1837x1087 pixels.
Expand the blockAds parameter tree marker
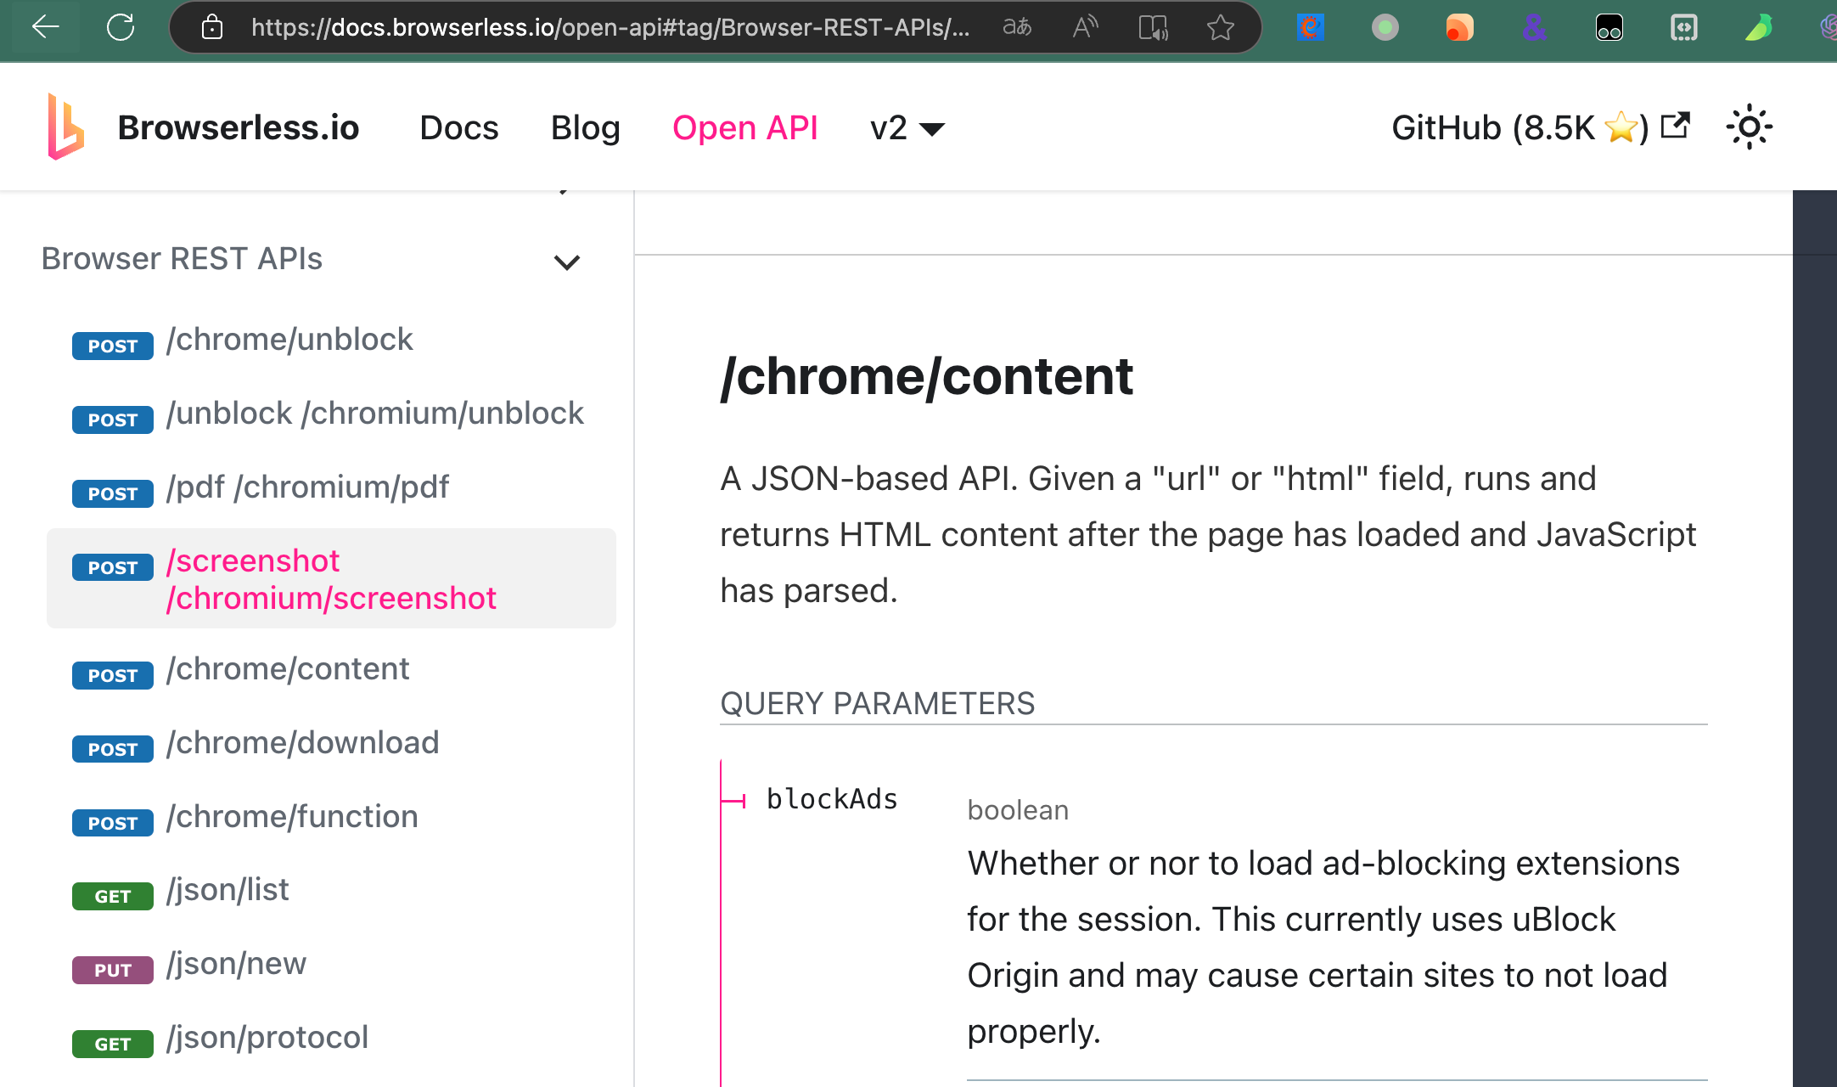coord(733,800)
